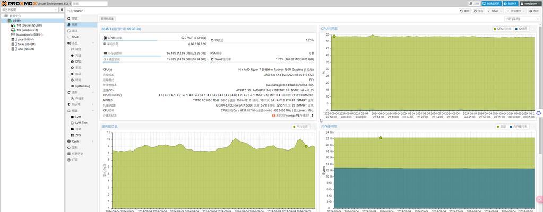Expand the Firewall submenu arrow
Image resolution: width=543 pixels, height=212 pixels.
click(x=93, y=104)
